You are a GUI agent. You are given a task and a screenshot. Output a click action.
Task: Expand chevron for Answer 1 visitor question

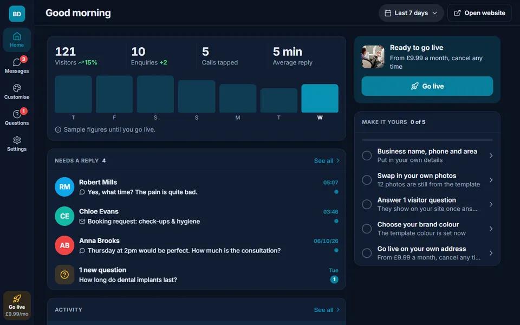pos(491,204)
